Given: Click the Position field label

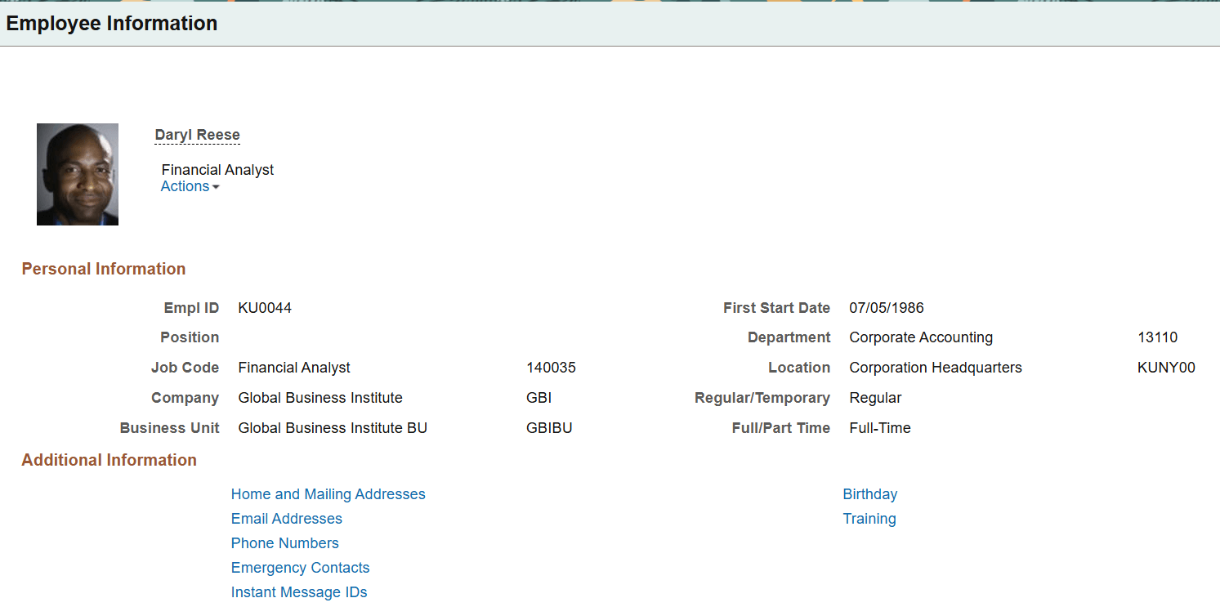Looking at the screenshot, I should tap(190, 337).
